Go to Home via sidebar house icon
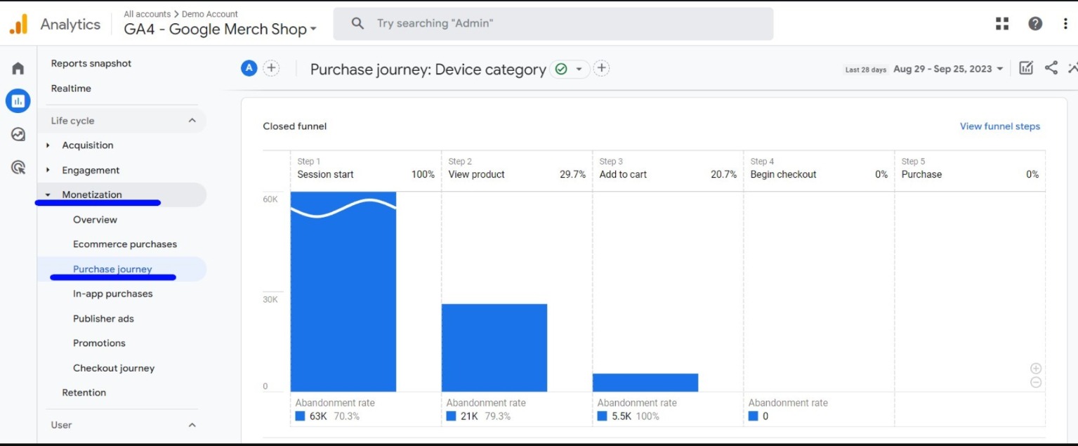 (x=18, y=68)
